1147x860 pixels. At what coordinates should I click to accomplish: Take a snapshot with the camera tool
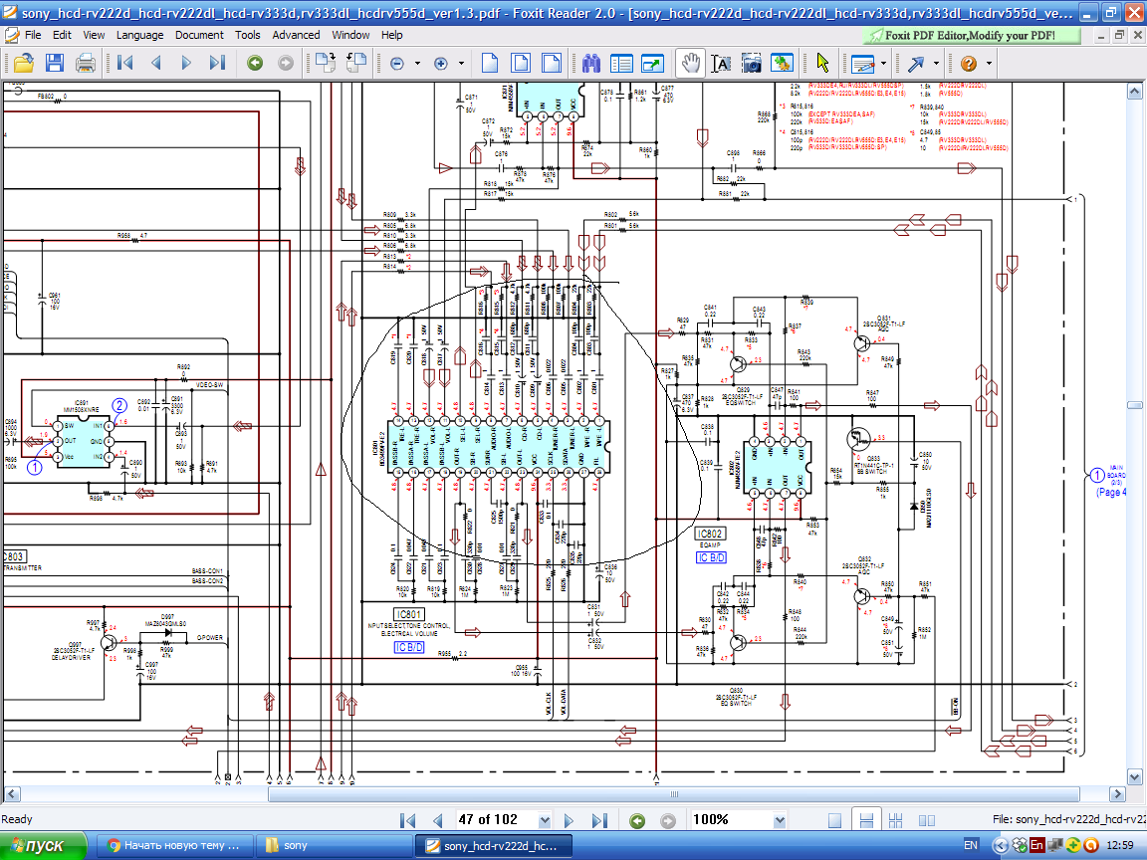tap(752, 63)
